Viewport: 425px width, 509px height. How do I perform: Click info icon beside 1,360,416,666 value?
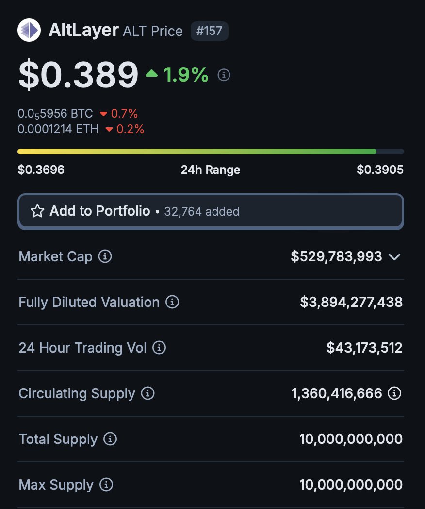(x=394, y=393)
